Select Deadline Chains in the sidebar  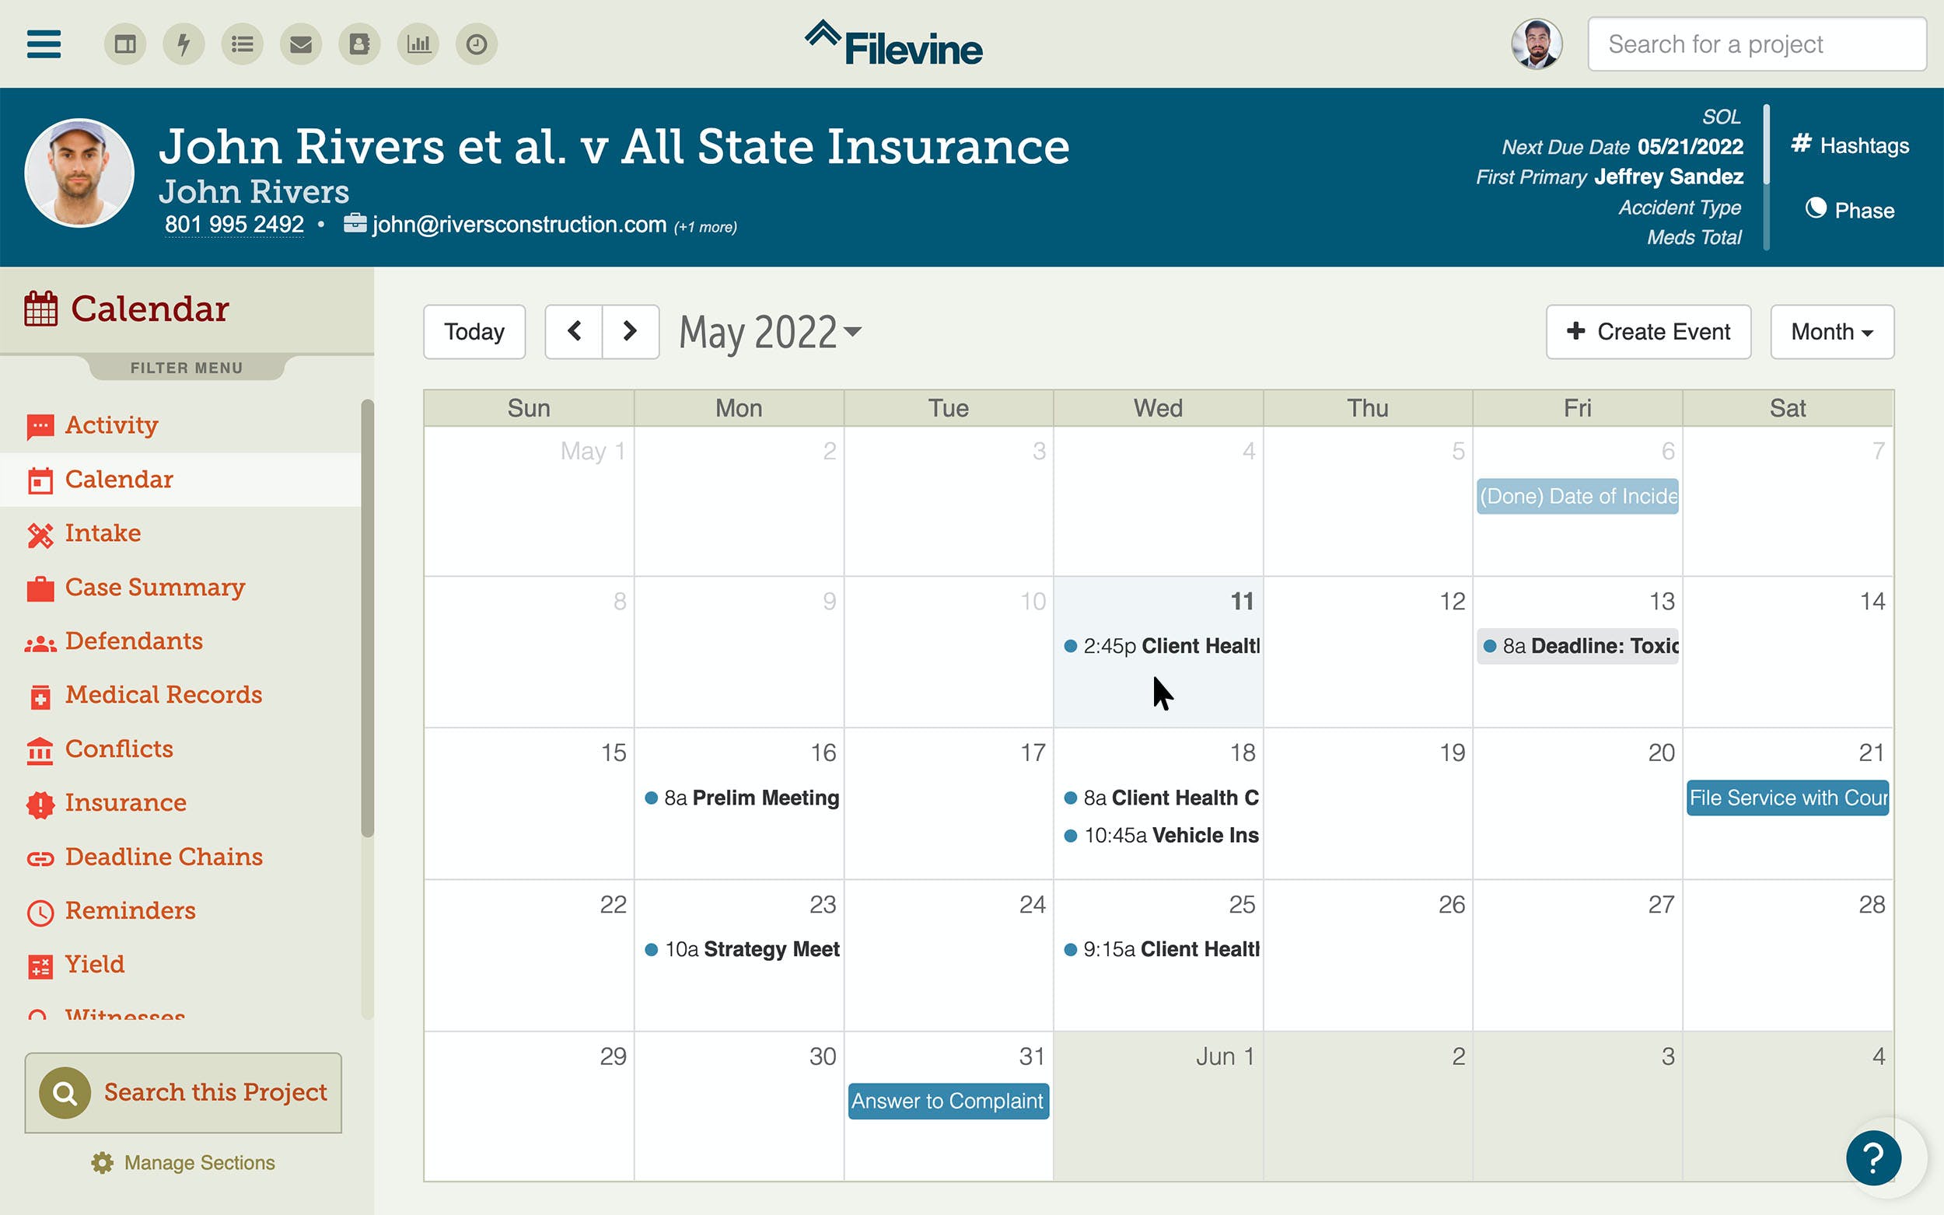click(x=163, y=857)
